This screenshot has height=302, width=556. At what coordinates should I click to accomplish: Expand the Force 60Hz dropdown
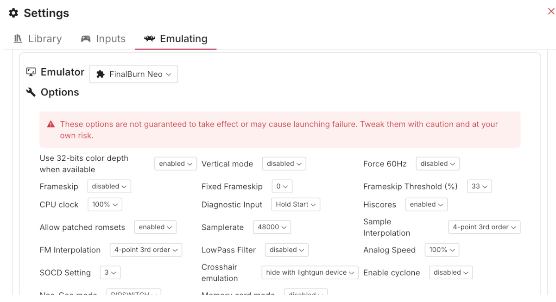click(437, 164)
